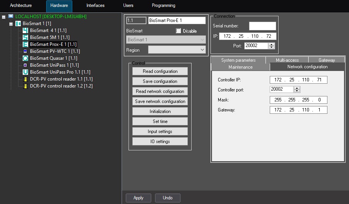Click the Set time button
This screenshot has height=204, width=349.
pyautogui.click(x=160, y=121)
